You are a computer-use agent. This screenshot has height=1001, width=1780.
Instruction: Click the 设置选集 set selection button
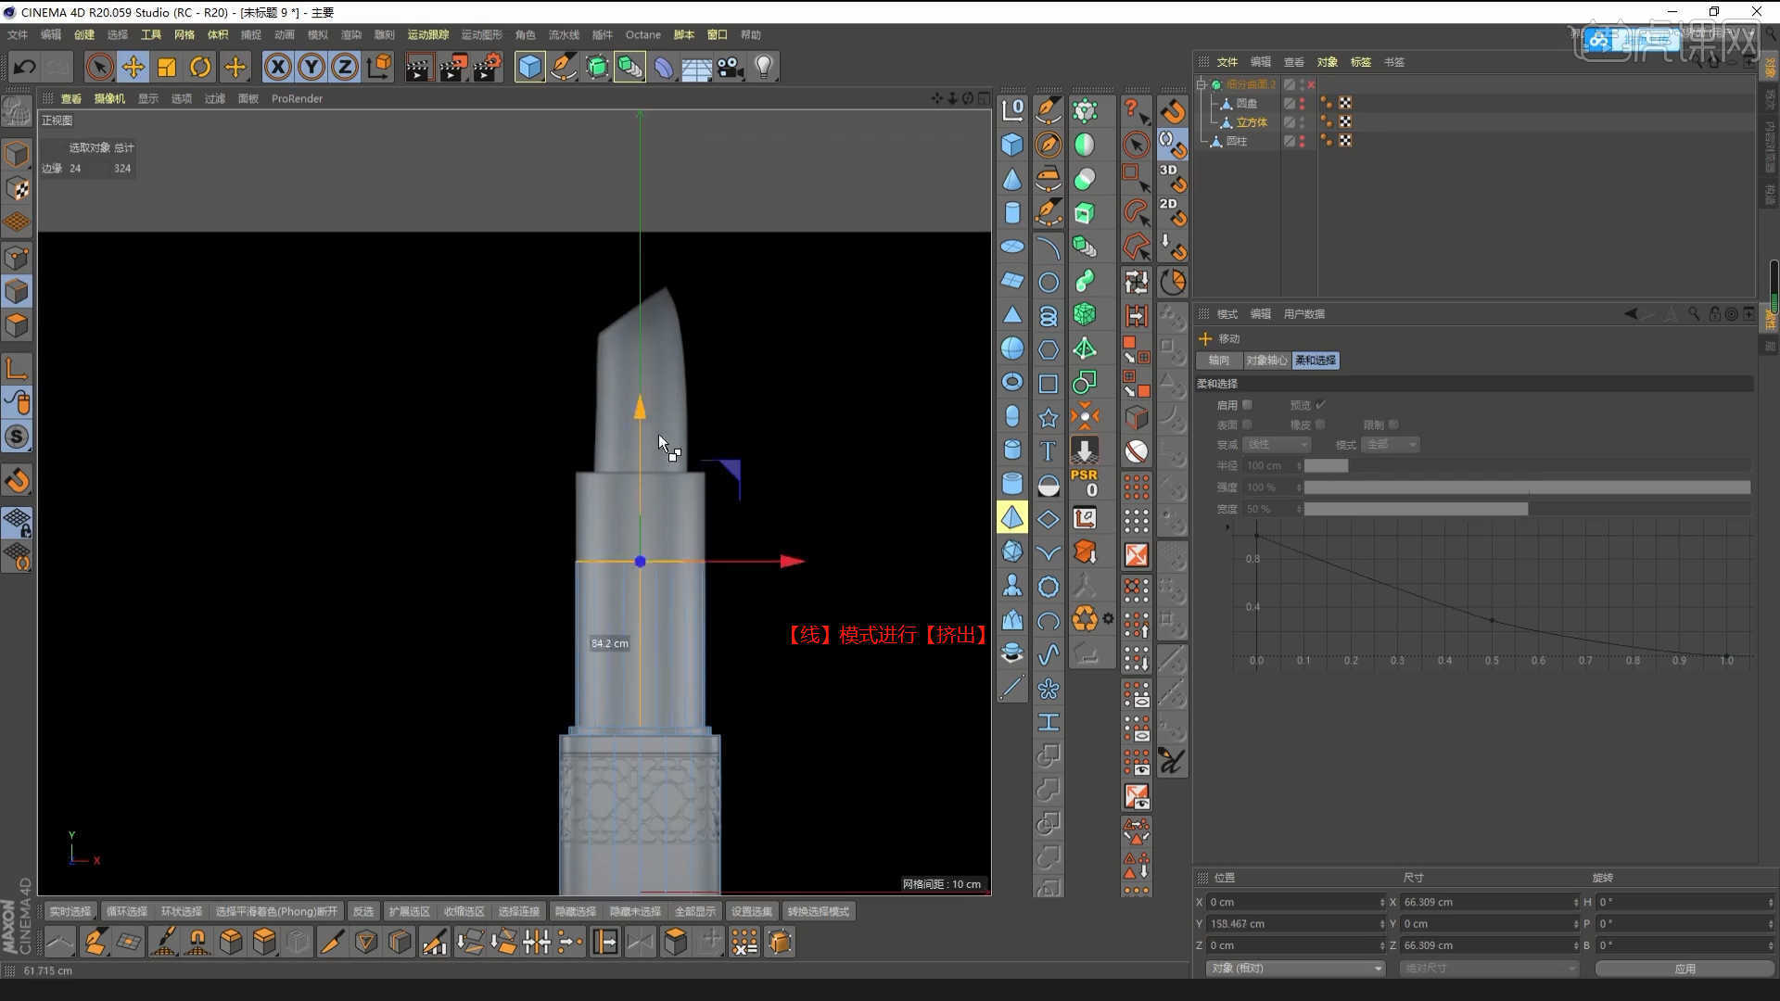(x=752, y=911)
